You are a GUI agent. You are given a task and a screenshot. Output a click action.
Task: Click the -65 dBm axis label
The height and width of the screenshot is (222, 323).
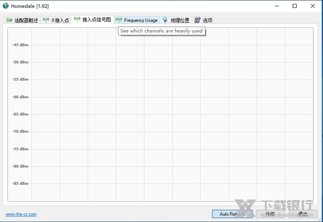(20, 114)
